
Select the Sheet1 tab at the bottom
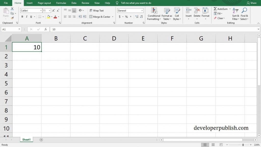pos(26,140)
